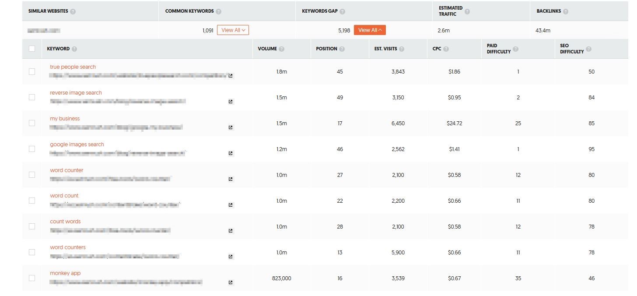Screen dimensions: 637x296
Task: Open external link for monkey app keyword
Action: click(231, 282)
